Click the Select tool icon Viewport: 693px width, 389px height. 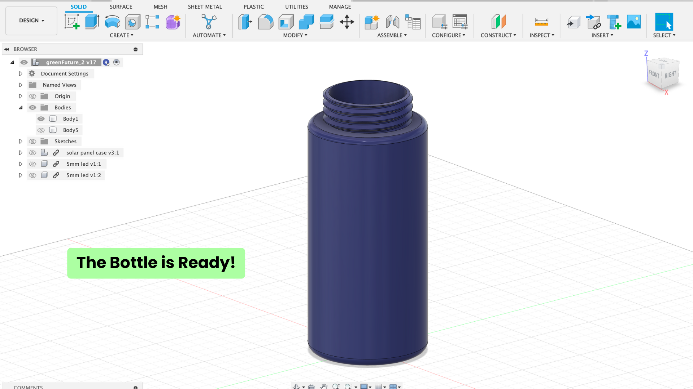click(664, 22)
